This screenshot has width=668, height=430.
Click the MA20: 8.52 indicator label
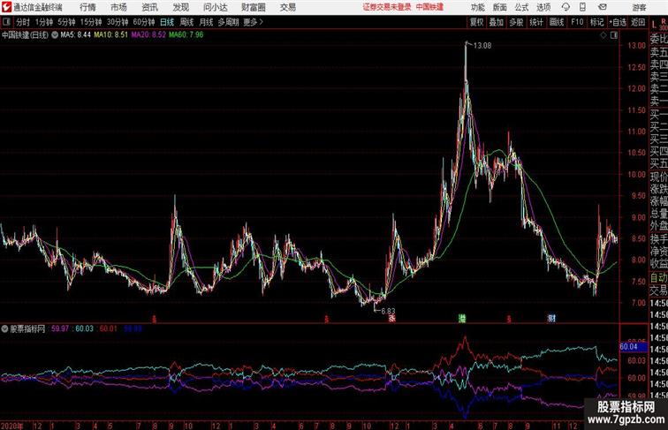(148, 35)
